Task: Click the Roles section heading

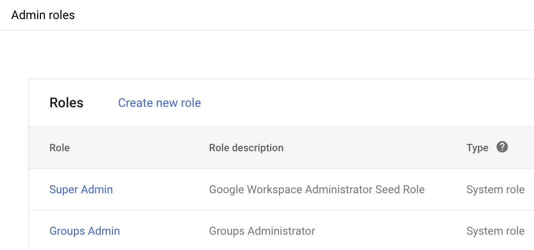Action: (66, 103)
